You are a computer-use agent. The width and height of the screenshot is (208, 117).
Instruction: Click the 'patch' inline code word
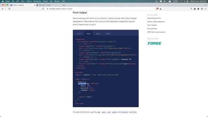(114, 112)
